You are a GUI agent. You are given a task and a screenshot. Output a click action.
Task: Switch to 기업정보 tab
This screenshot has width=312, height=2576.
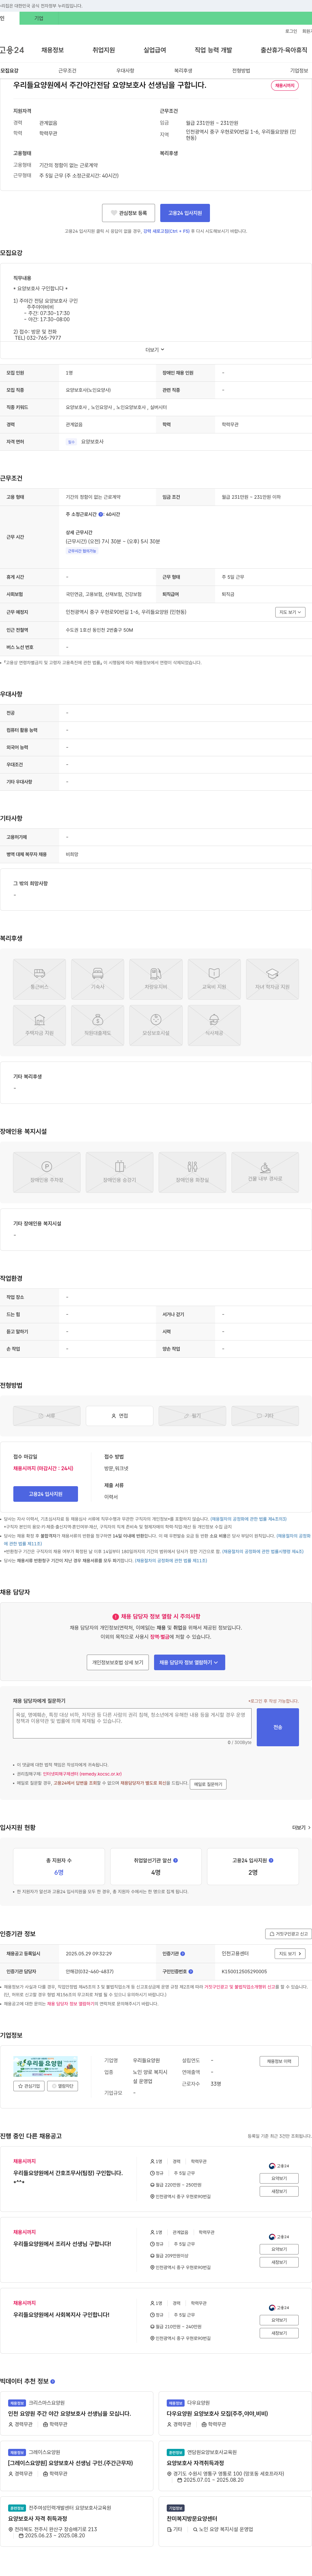299,71
